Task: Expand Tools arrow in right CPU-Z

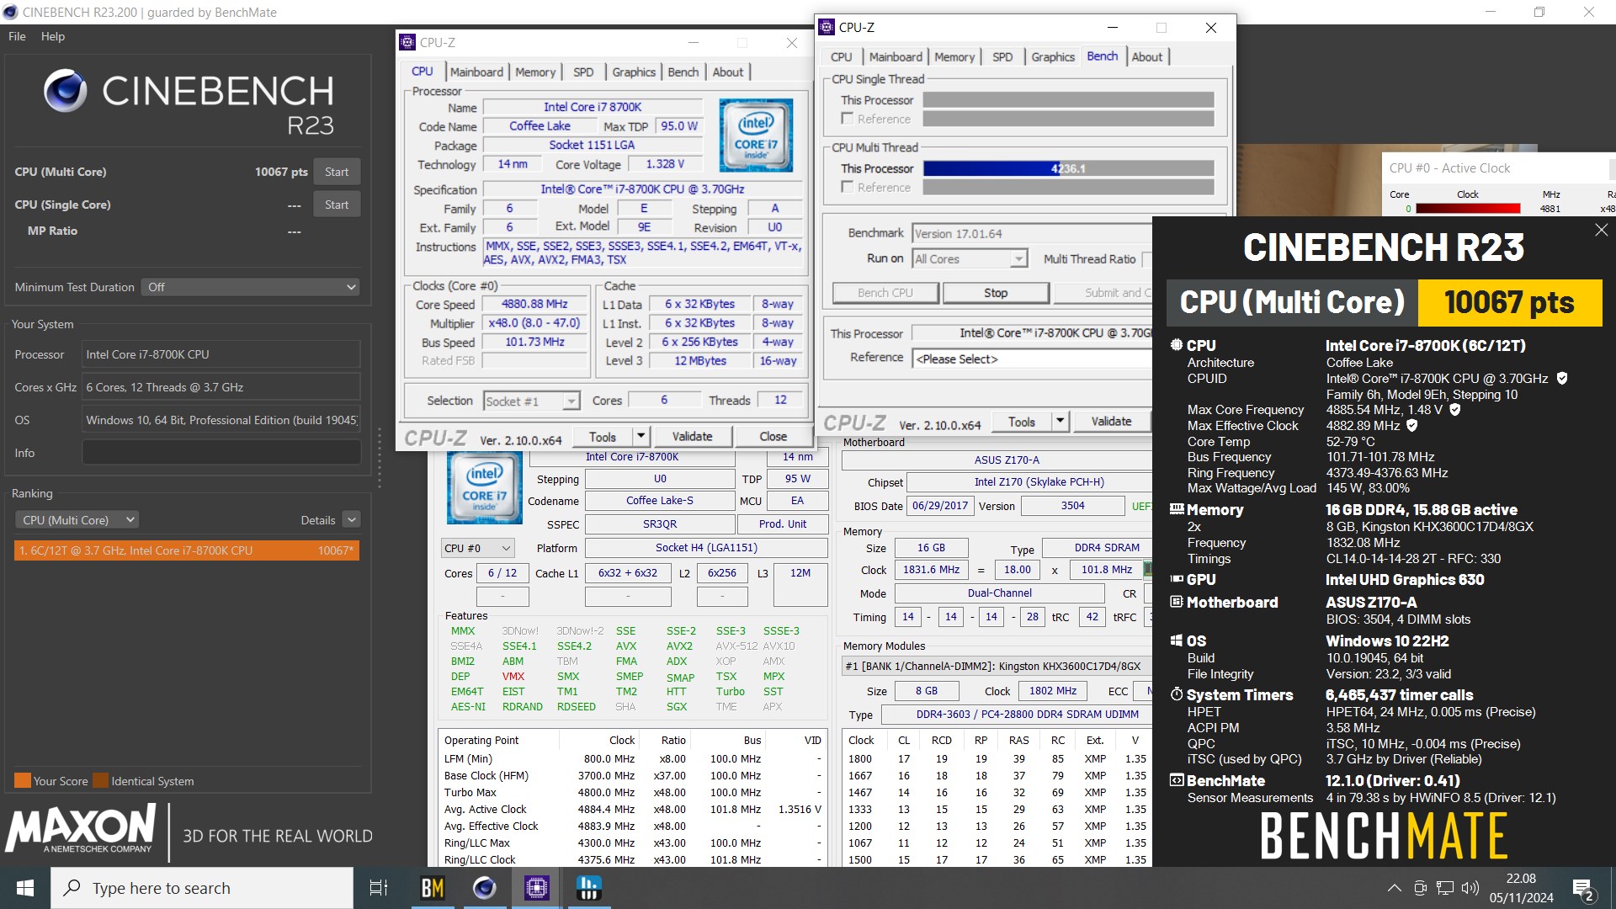Action: (x=1060, y=422)
